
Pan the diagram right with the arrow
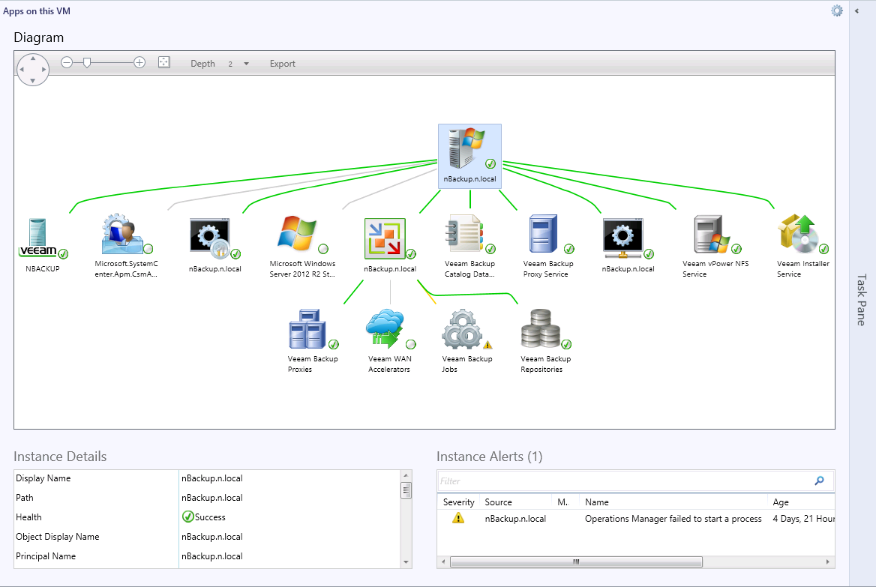[44, 70]
